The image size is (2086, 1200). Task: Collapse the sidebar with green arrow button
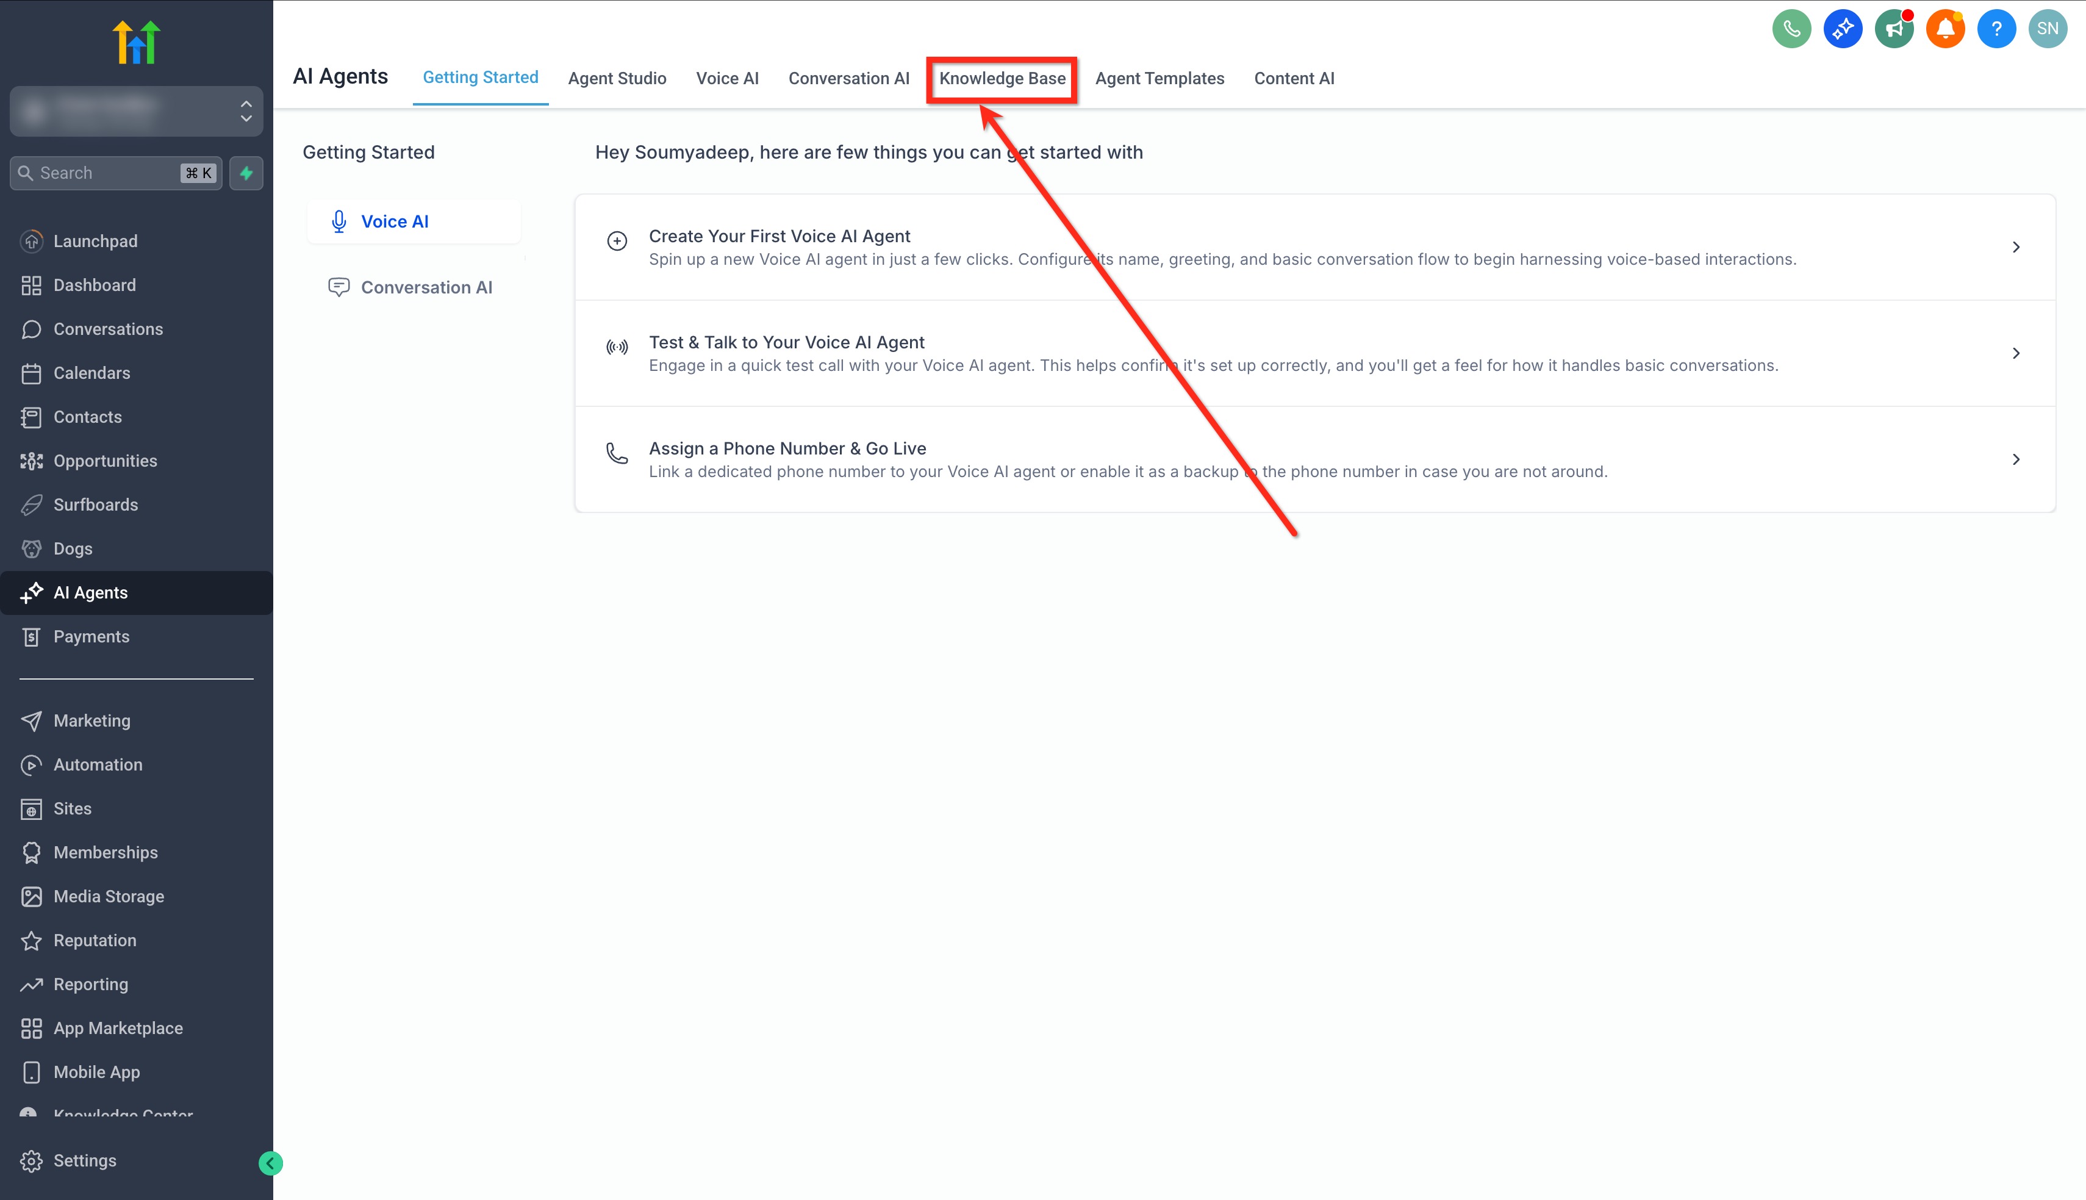(x=270, y=1163)
